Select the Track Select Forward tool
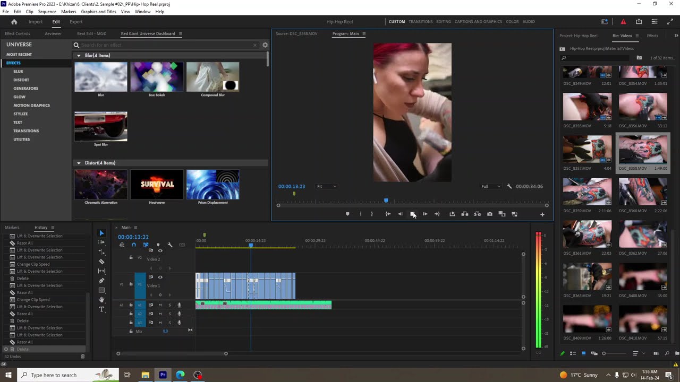 click(x=101, y=242)
